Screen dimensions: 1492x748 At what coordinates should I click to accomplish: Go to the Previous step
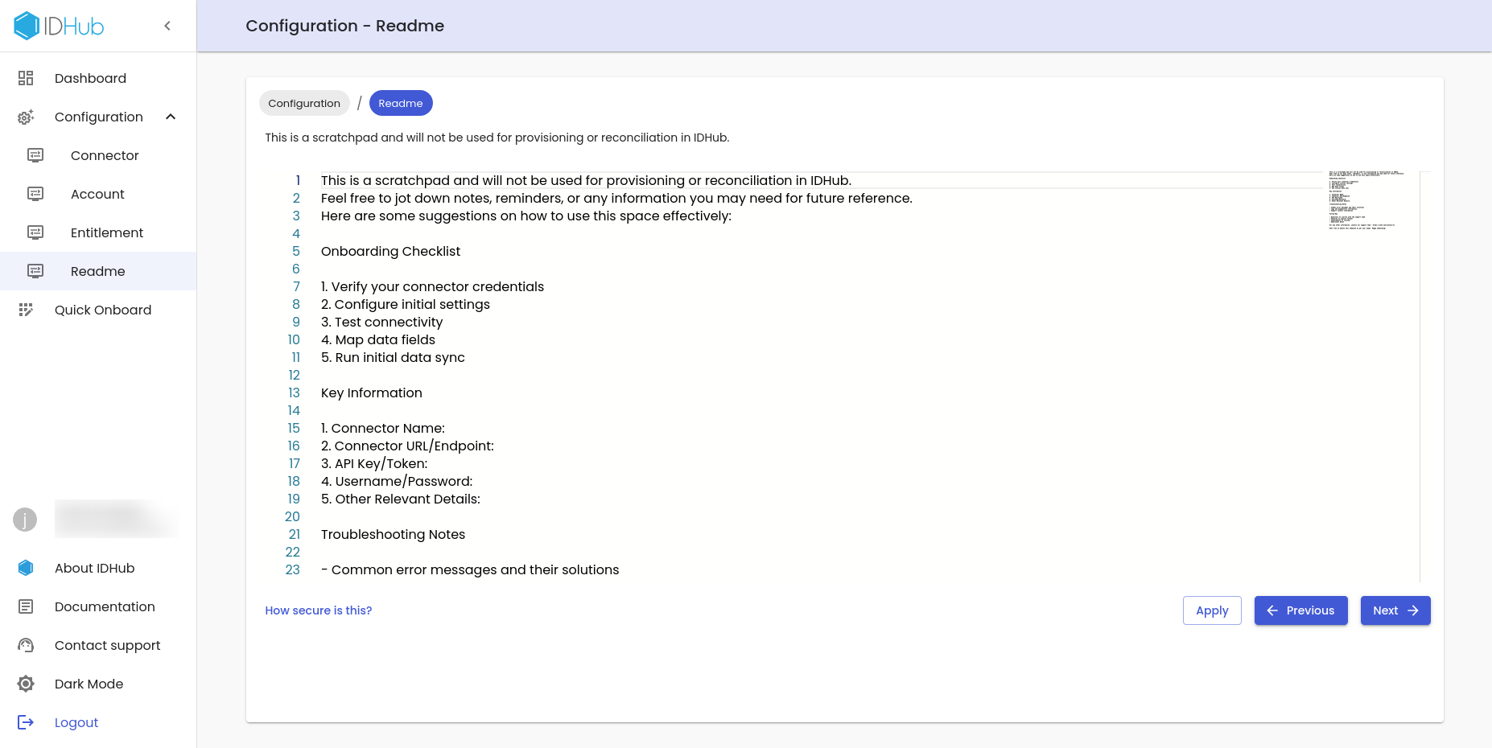(1300, 610)
